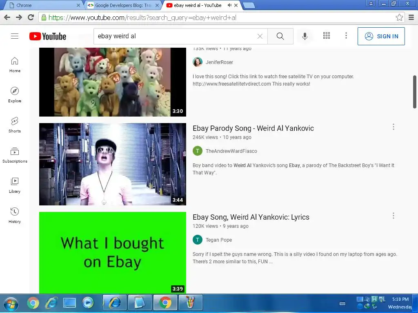Clear the search box with the X
The image size is (418, 313).
click(260, 36)
